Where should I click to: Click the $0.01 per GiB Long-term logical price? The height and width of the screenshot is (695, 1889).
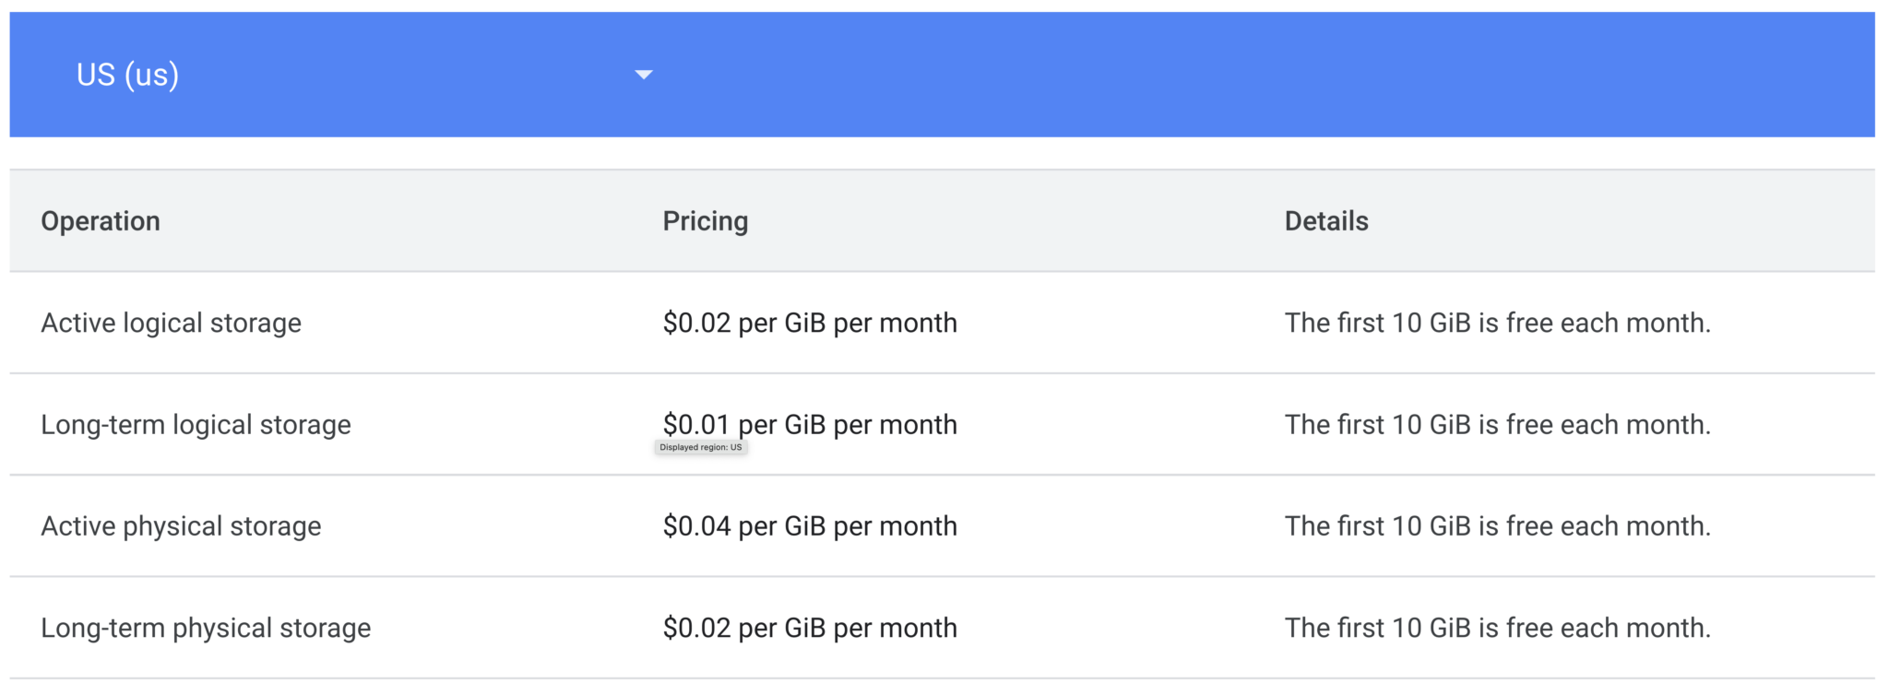810,424
